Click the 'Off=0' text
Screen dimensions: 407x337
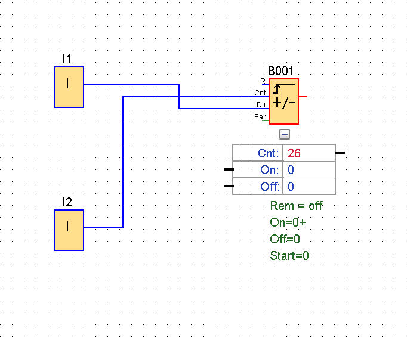click(285, 239)
